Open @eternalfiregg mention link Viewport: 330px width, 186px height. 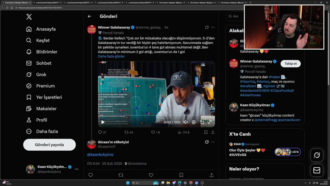tap(266, 120)
